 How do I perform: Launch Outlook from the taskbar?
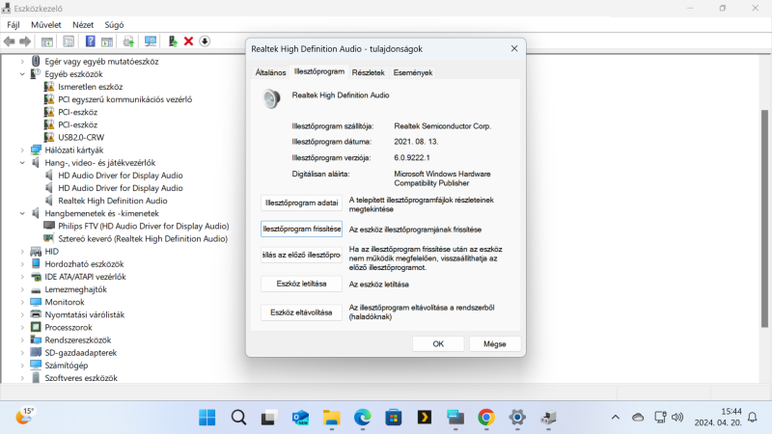[x=300, y=418]
